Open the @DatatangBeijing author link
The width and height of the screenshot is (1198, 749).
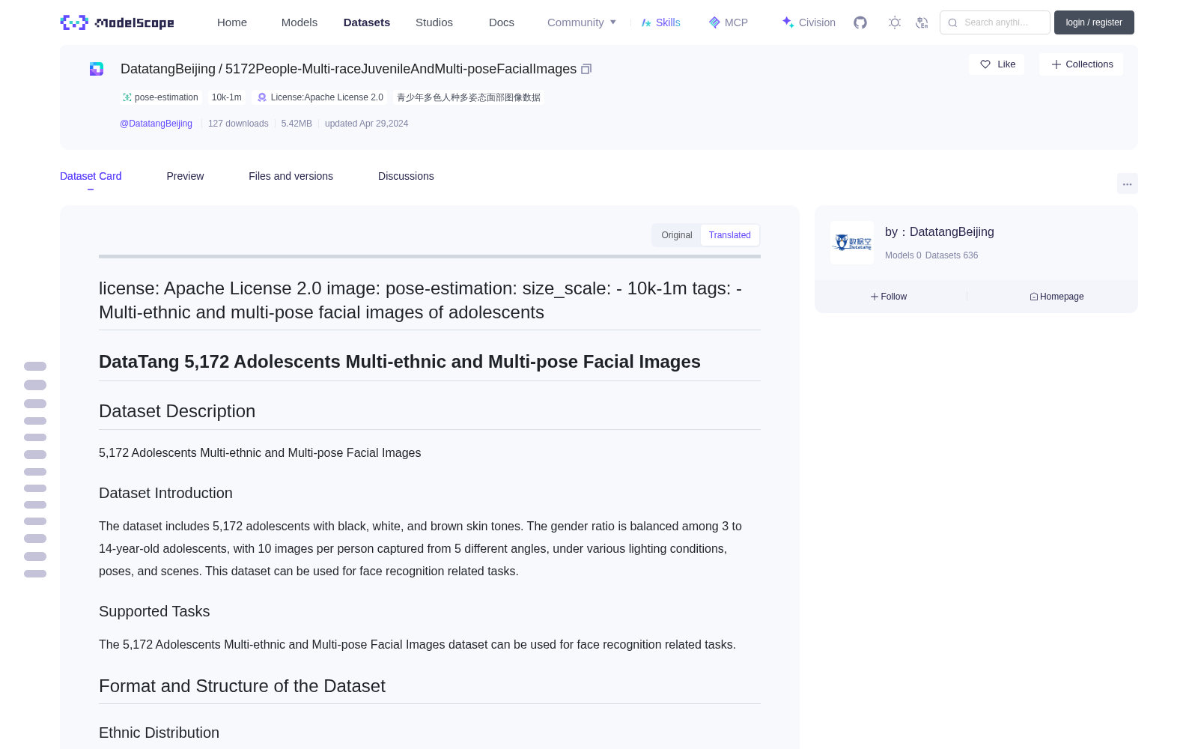tap(156, 124)
